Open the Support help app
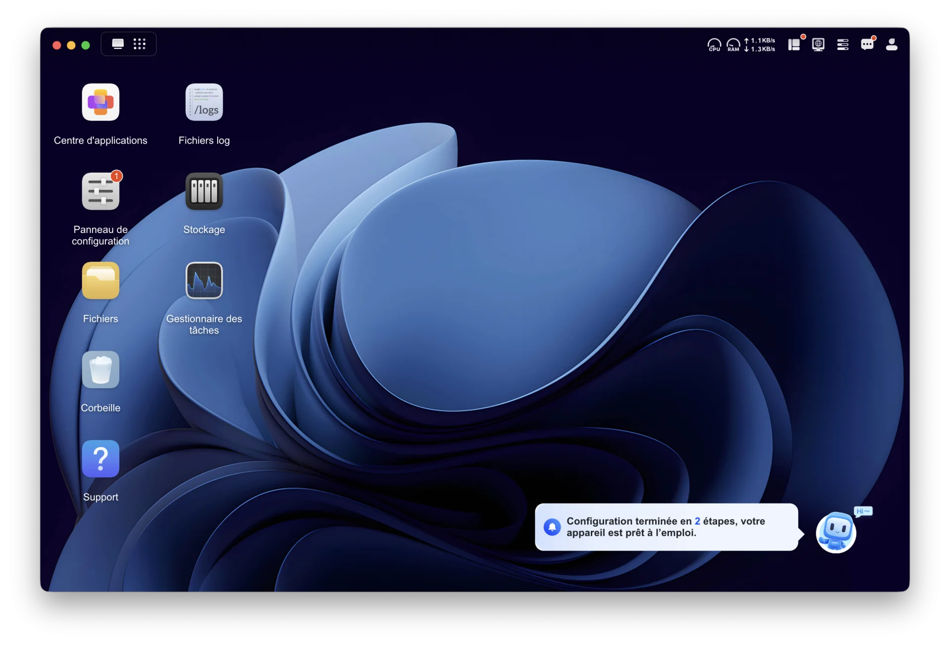950x645 pixels. pos(100,459)
